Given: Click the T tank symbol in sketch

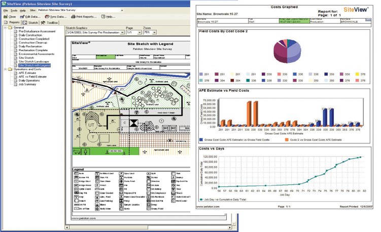Looking at the screenshot, I should click(93, 137).
